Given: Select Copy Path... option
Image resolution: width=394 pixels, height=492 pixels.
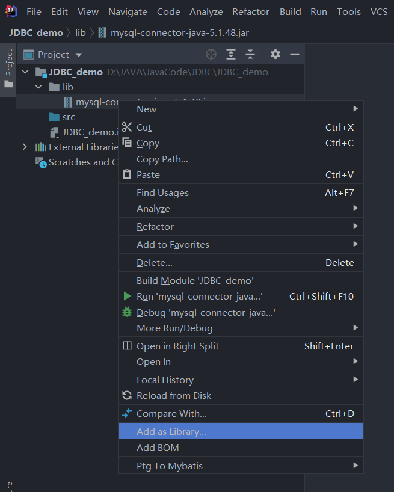Looking at the screenshot, I should click(240, 159).
